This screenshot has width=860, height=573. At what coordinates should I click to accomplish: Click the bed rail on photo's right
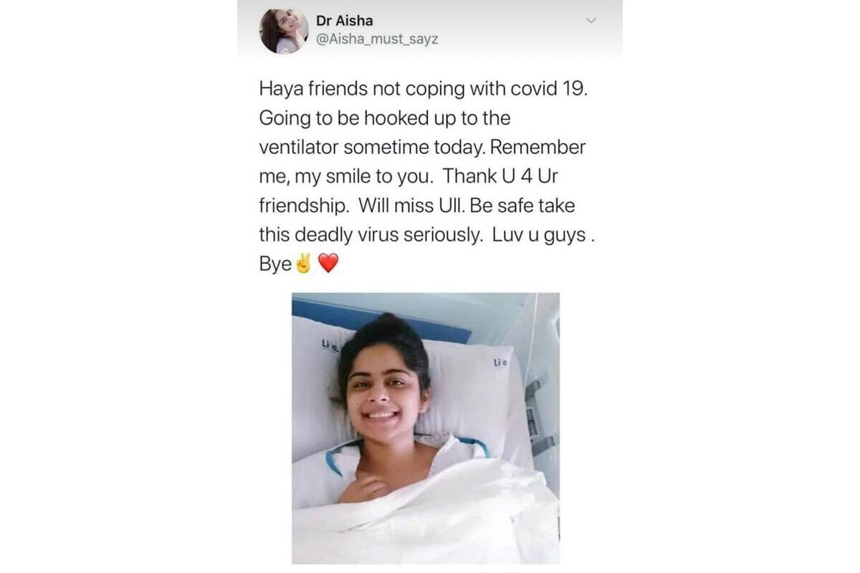pos(539,415)
